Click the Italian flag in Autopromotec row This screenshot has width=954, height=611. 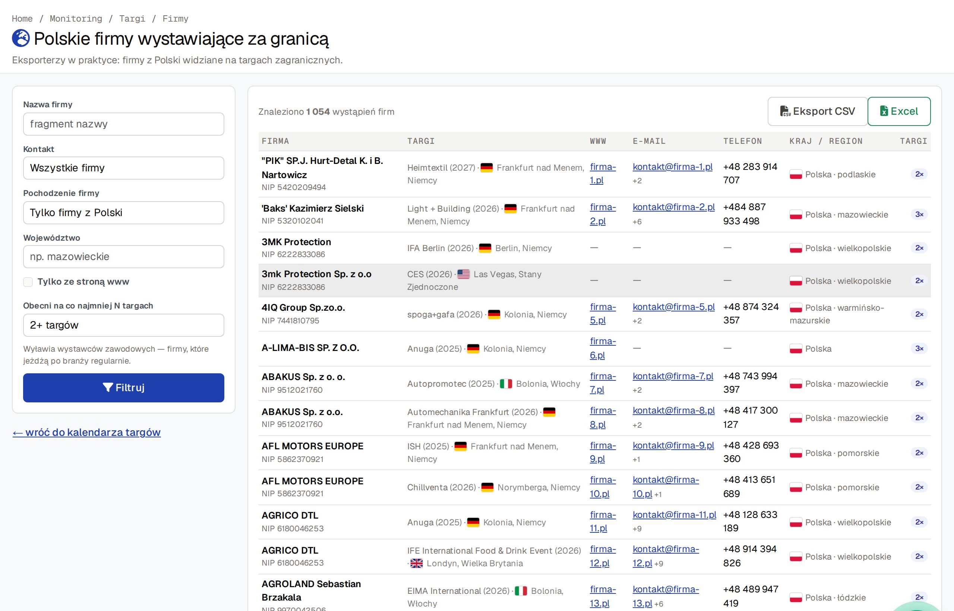(x=506, y=384)
